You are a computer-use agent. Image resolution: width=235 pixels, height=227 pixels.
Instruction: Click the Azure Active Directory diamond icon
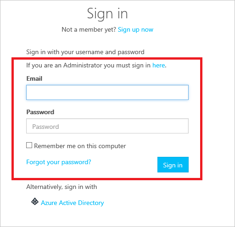(x=35, y=201)
